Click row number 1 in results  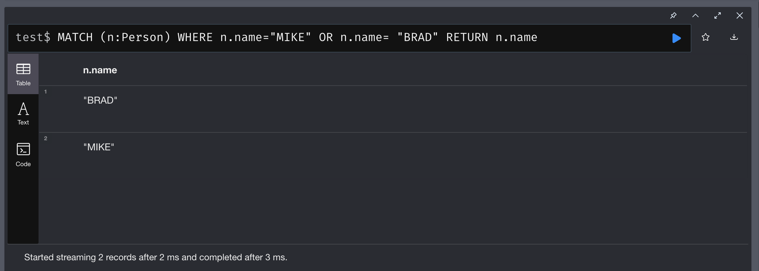[x=46, y=92]
